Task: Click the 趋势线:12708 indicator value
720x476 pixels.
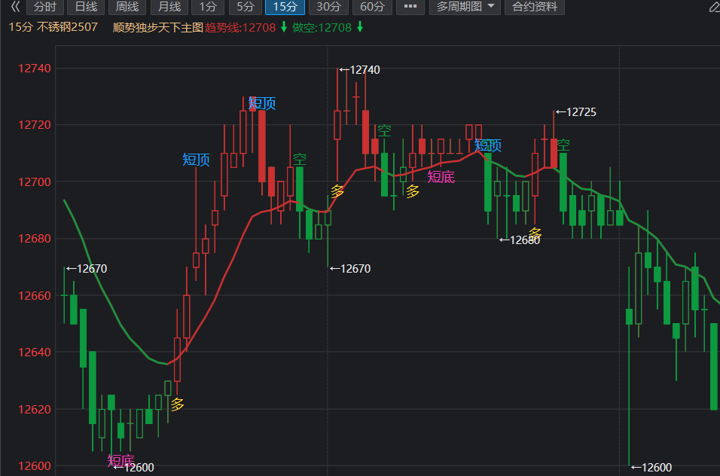Action: pyautogui.click(x=240, y=28)
